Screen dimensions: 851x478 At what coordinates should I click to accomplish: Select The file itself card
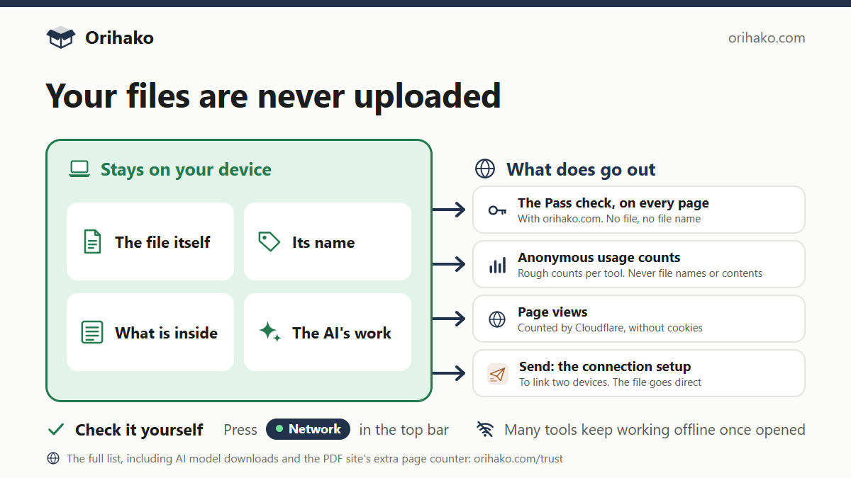coord(150,241)
